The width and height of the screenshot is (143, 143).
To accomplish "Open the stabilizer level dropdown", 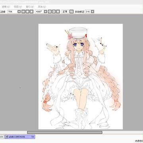I will pyautogui.click(x=93, y=12).
